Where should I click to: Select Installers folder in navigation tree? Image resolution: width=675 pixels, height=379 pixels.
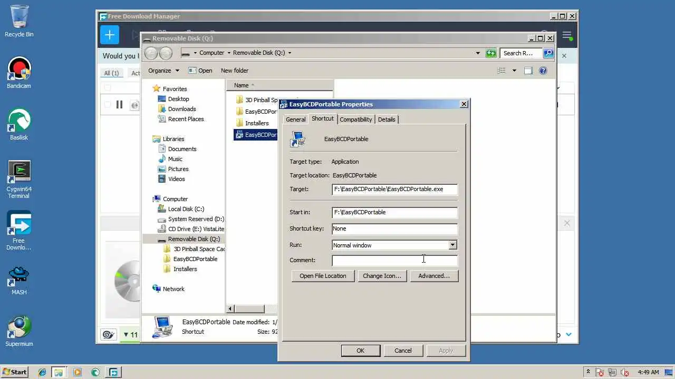pyautogui.click(x=185, y=269)
